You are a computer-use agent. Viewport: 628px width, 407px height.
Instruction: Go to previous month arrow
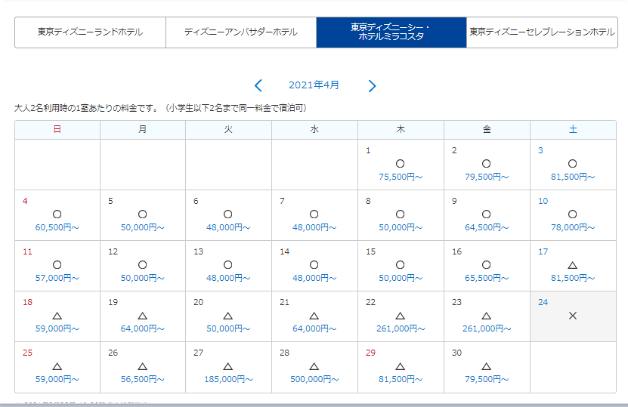tap(258, 85)
